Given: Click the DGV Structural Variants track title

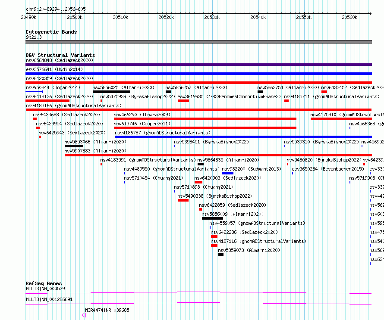Looking at the screenshot, I should coord(60,55).
